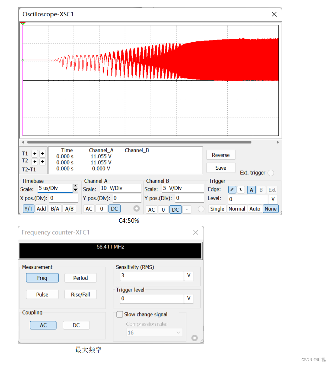Set Channel B coupling to 0
The width and height of the screenshot is (331, 365).
pos(163,209)
